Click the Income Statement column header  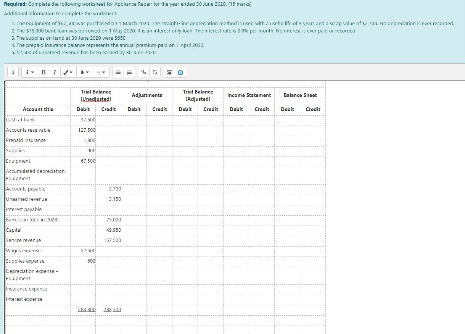point(249,95)
